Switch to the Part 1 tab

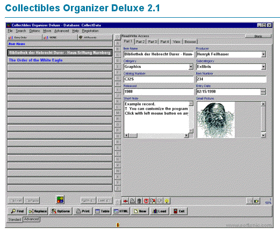[x=128, y=41]
